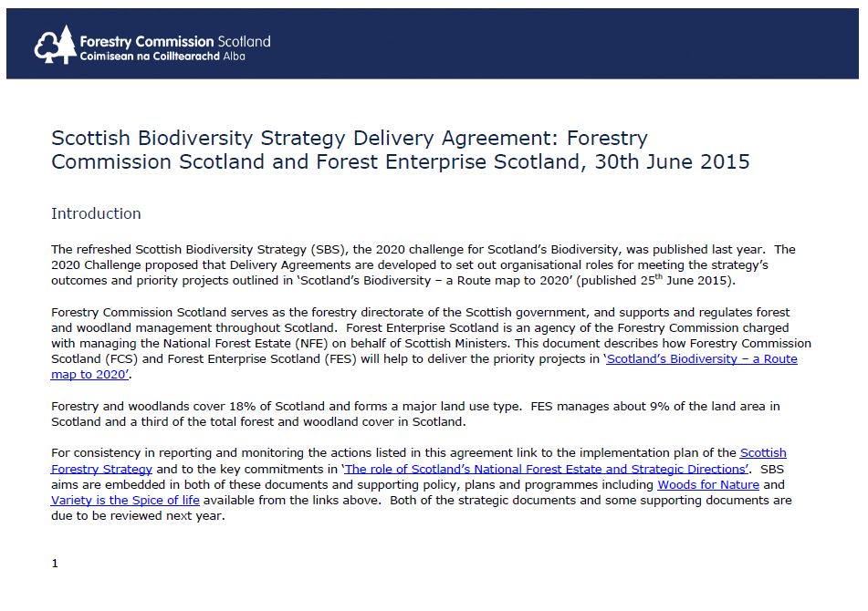Visit the "Variety is the Spice of life" link
The height and width of the screenshot is (611, 868).
(125, 501)
